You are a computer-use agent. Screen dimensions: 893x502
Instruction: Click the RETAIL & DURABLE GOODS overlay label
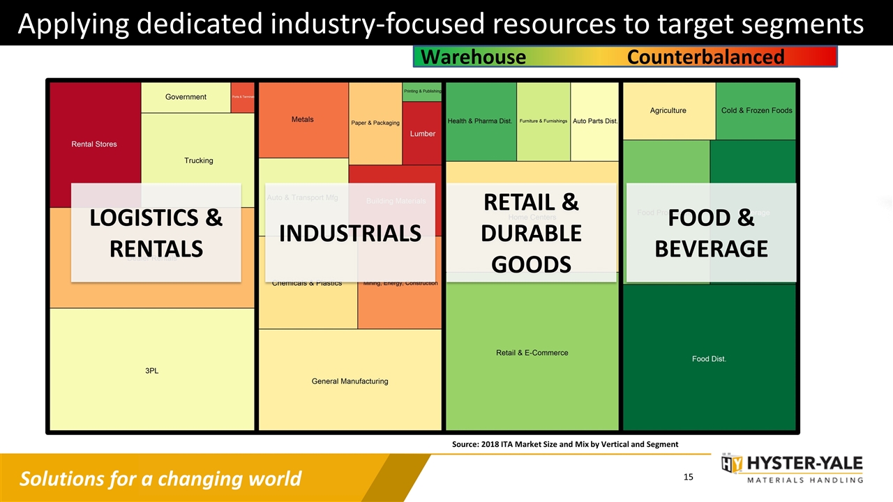[531, 233]
